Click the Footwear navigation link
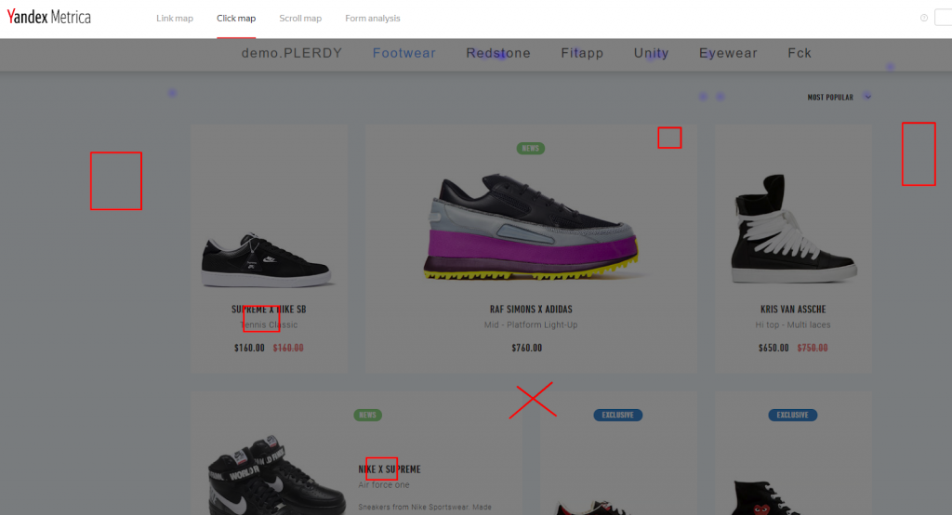Screen dimensions: 952x515 click(403, 53)
